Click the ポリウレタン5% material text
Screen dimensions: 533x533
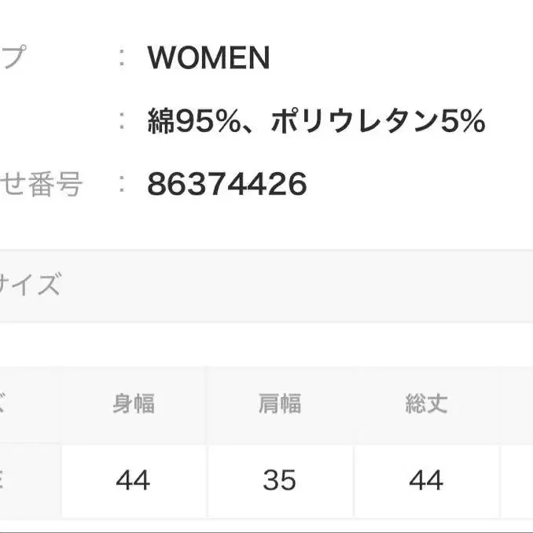pos(377,121)
